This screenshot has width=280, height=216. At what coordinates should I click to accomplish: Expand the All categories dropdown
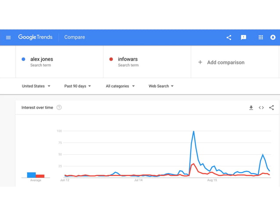[x=120, y=86]
